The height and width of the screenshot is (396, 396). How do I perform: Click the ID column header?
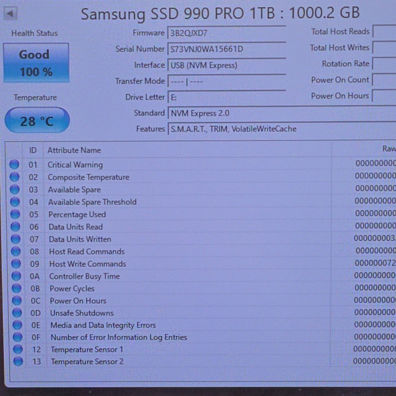point(33,150)
